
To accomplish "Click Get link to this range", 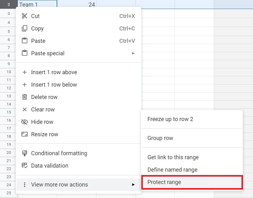I will click(173, 157).
